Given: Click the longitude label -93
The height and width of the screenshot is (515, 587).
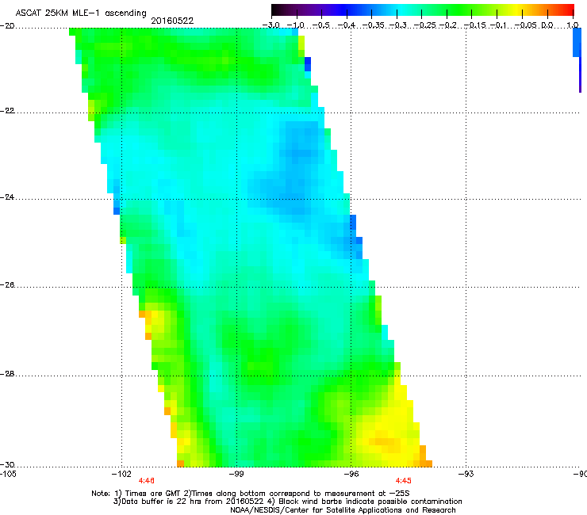Looking at the screenshot, I should pos(466,475).
